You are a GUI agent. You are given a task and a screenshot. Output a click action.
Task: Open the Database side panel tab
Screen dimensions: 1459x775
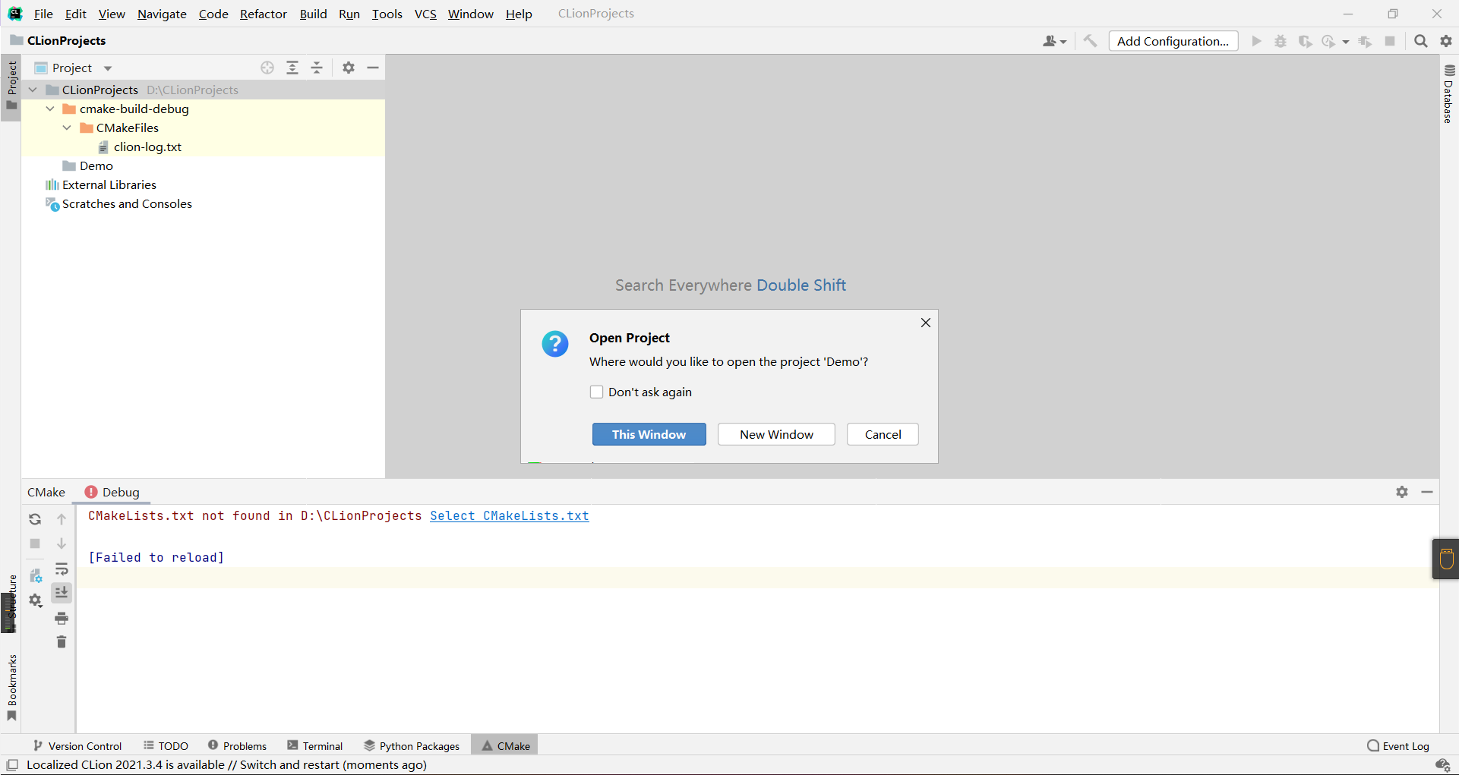click(x=1448, y=93)
